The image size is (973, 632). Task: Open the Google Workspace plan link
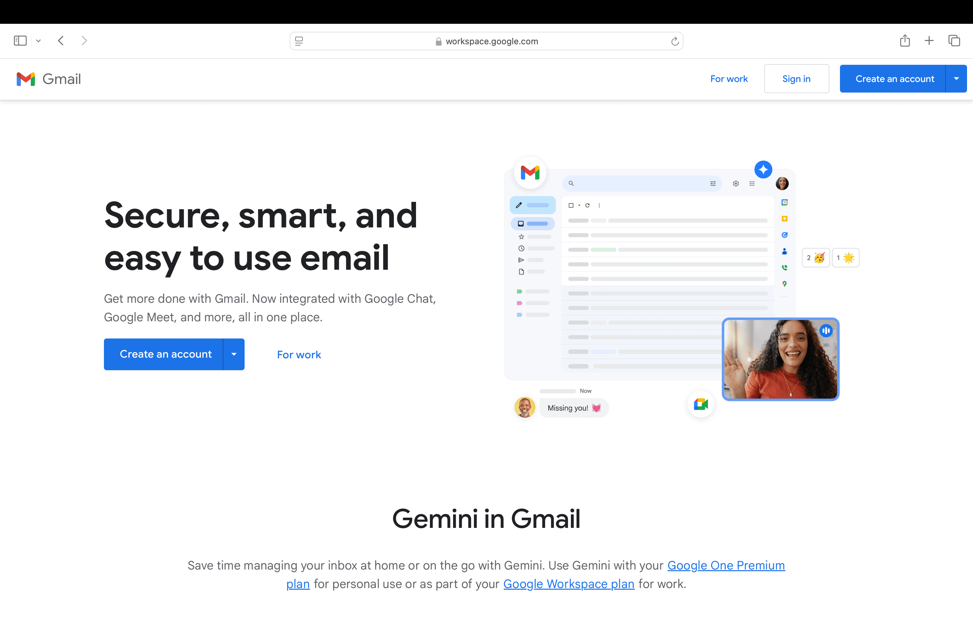569,584
